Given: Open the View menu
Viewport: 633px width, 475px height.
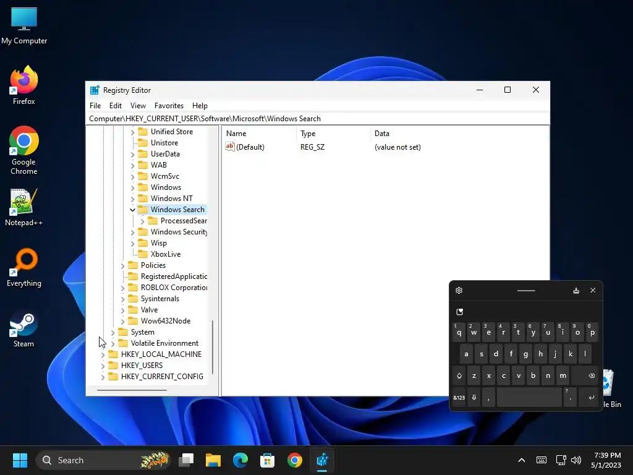Looking at the screenshot, I should 138,105.
